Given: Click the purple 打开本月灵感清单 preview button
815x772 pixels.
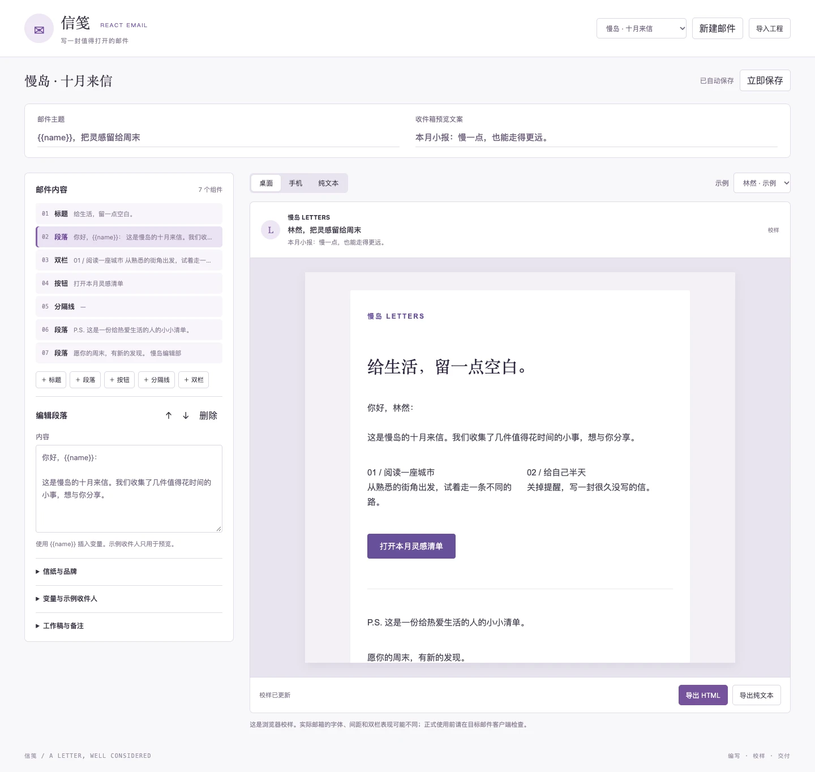Looking at the screenshot, I should (411, 546).
